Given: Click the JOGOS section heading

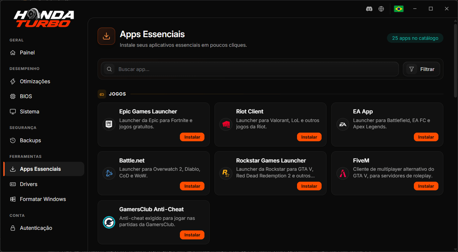Looking at the screenshot, I should (x=117, y=94).
